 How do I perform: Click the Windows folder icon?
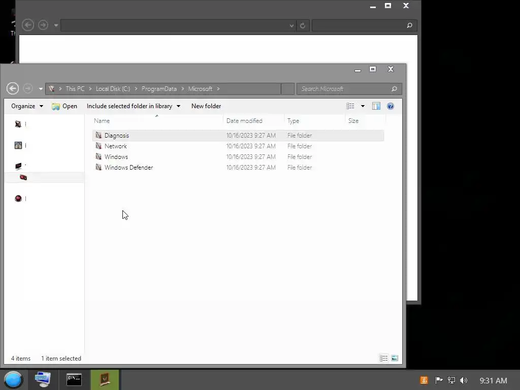[x=99, y=156]
